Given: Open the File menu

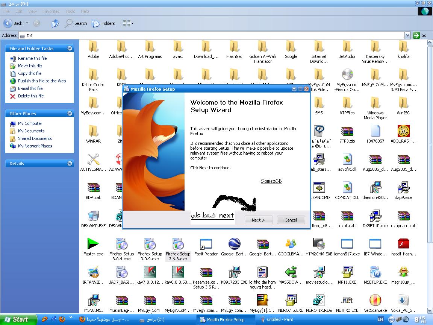Looking at the screenshot, I should [x=6, y=11].
